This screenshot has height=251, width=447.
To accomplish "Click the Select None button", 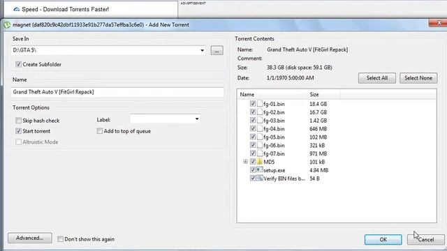I will coord(418,78).
